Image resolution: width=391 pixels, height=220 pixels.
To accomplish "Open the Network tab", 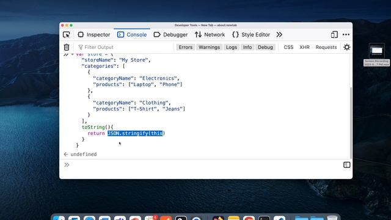I will pos(210,35).
